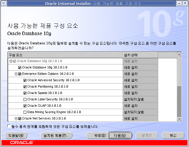Click the disabled 설치(I) install button

point(147,136)
